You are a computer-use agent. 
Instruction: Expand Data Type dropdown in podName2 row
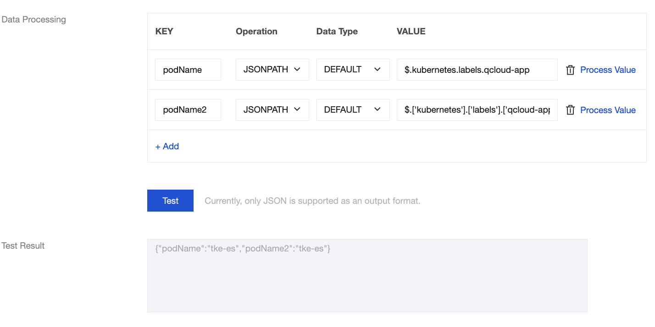[x=353, y=110]
